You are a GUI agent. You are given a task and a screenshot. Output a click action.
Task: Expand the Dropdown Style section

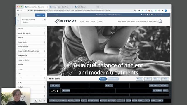31,60
